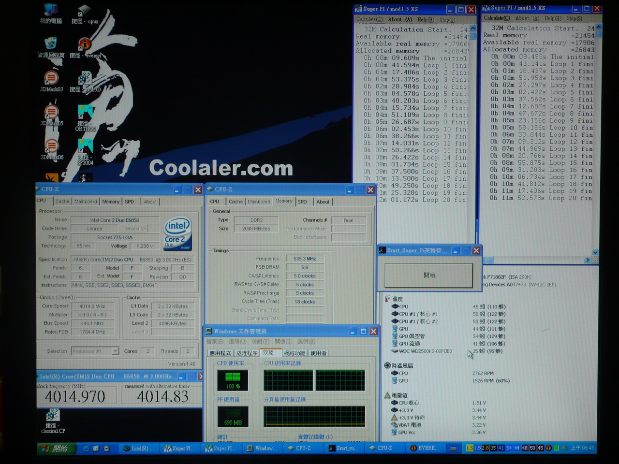This screenshot has height=464, width=619.
Task: Select the CPU row icon under temperatures
Action: (395, 306)
